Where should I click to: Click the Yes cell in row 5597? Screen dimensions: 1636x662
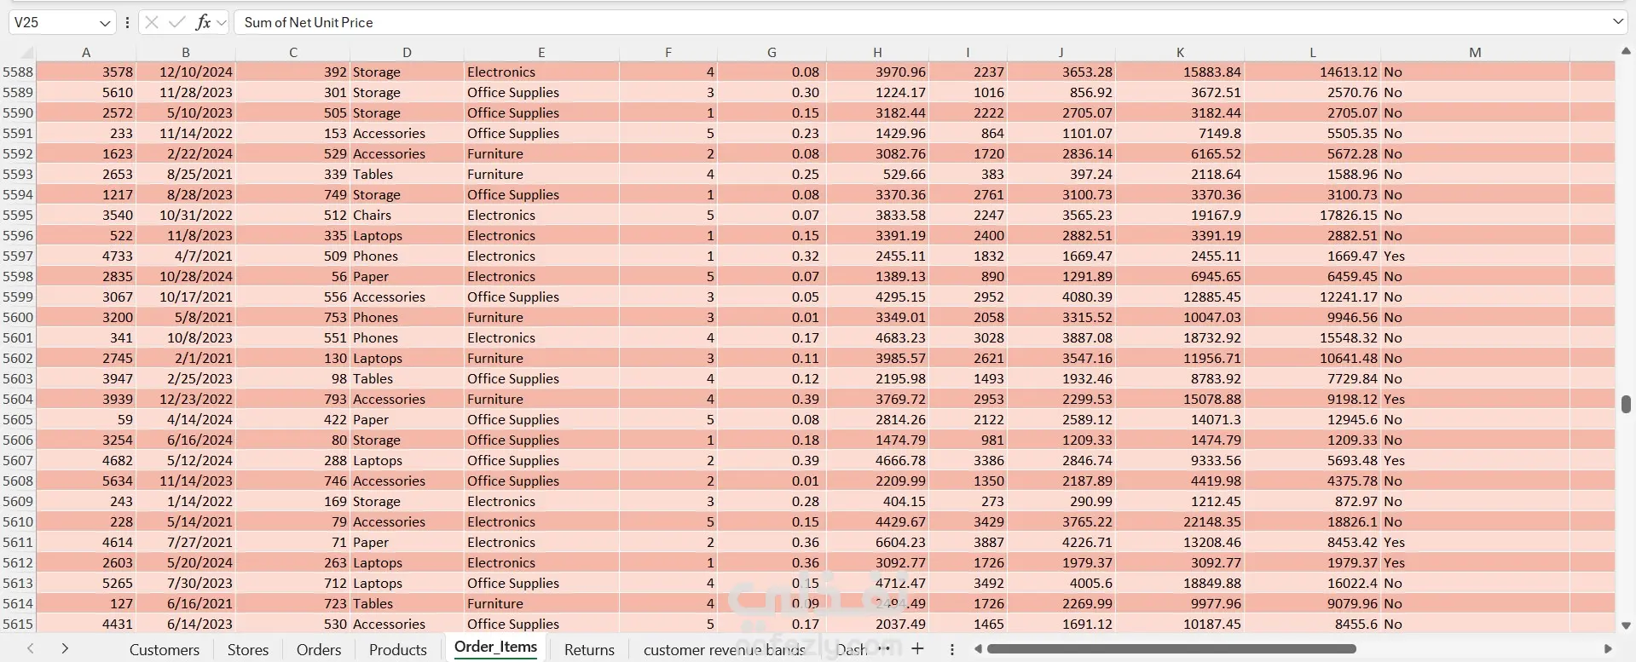pyautogui.click(x=1475, y=256)
